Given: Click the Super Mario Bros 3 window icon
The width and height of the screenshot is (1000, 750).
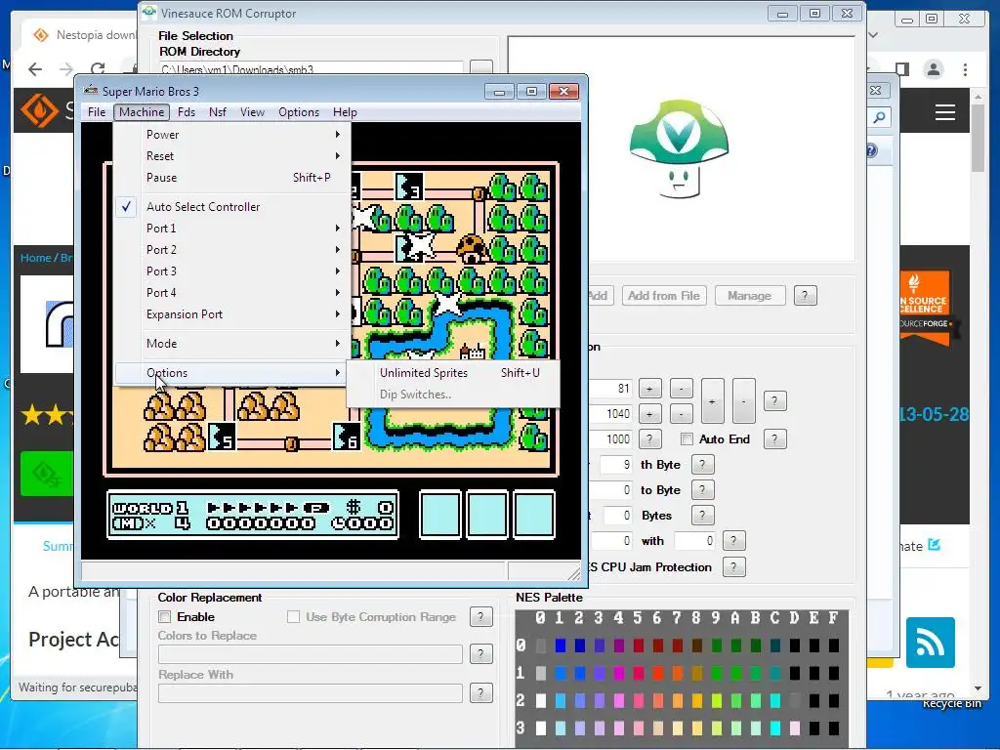Looking at the screenshot, I should point(91,91).
